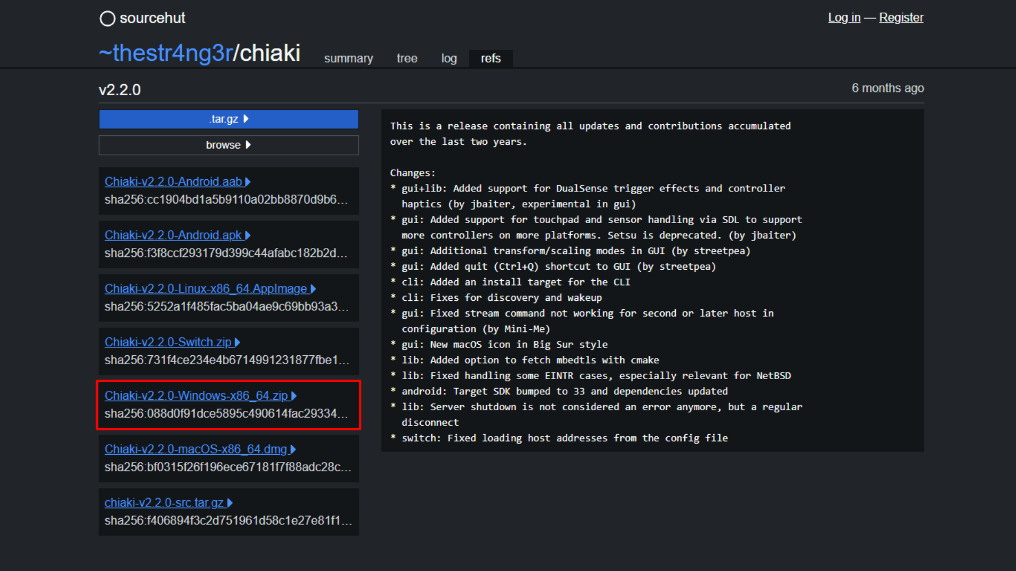The width and height of the screenshot is (1016, 571).
Task: Switch to the summary tab
Action: coord(348,58)
